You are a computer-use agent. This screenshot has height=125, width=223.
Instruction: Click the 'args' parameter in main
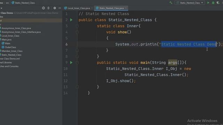click(x=172, y=62)
